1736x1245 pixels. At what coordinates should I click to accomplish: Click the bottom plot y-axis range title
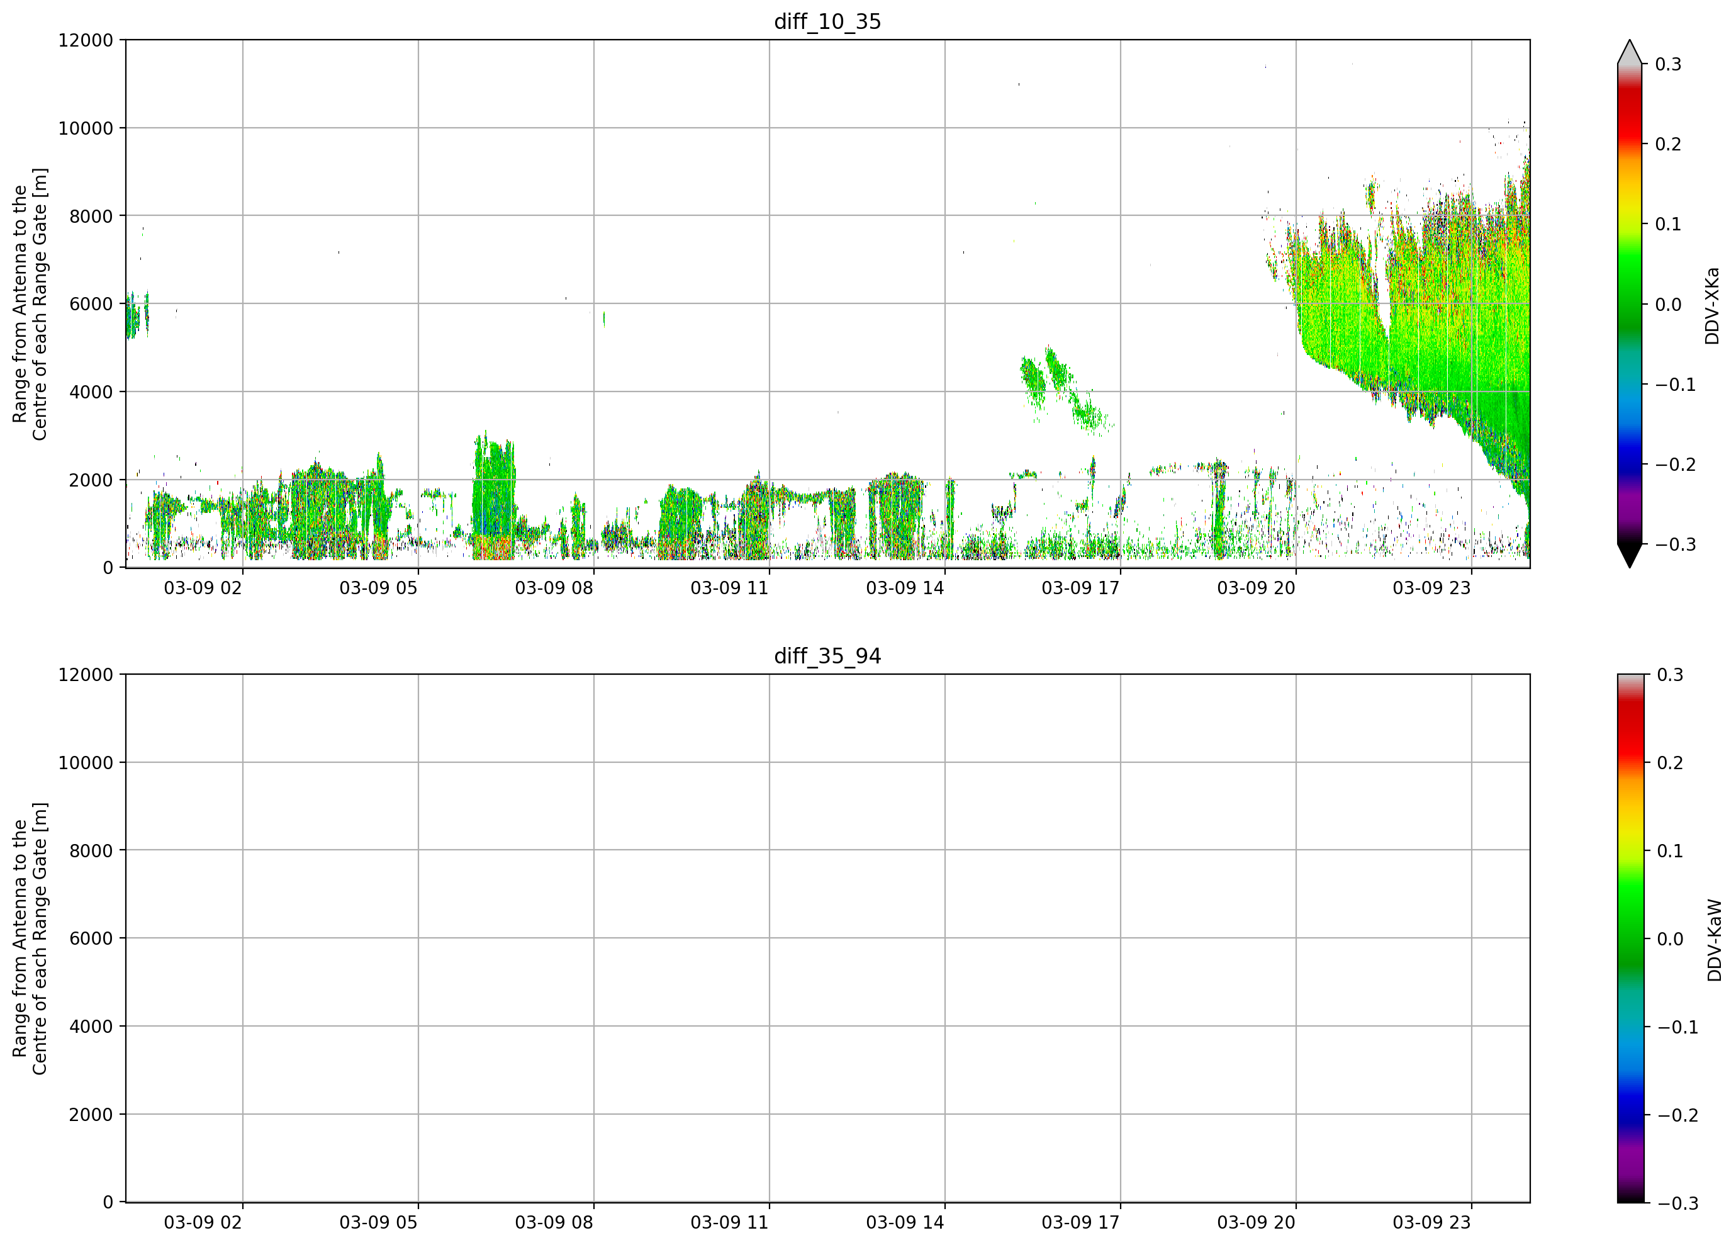pyautogui.click(x=30, y=938)
